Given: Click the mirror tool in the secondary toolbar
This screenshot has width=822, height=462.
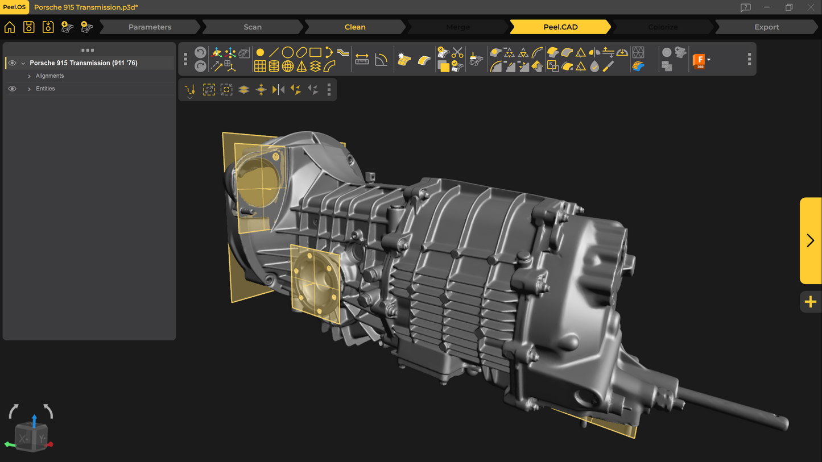Looking at the screenshot, I should [278, 90].
